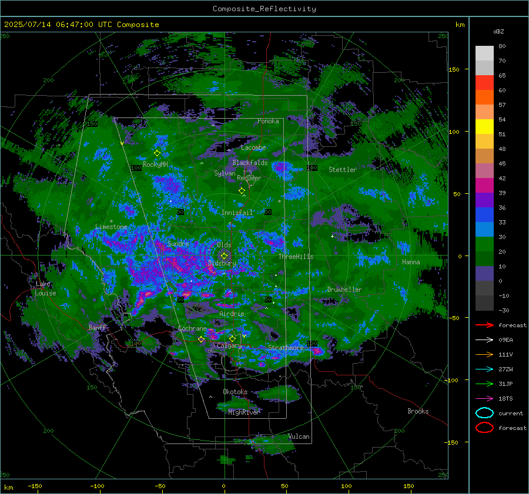Select the bright green 30-20 dBZ swatch
Viewport: 529px width, 494px height.
point(484,244)
